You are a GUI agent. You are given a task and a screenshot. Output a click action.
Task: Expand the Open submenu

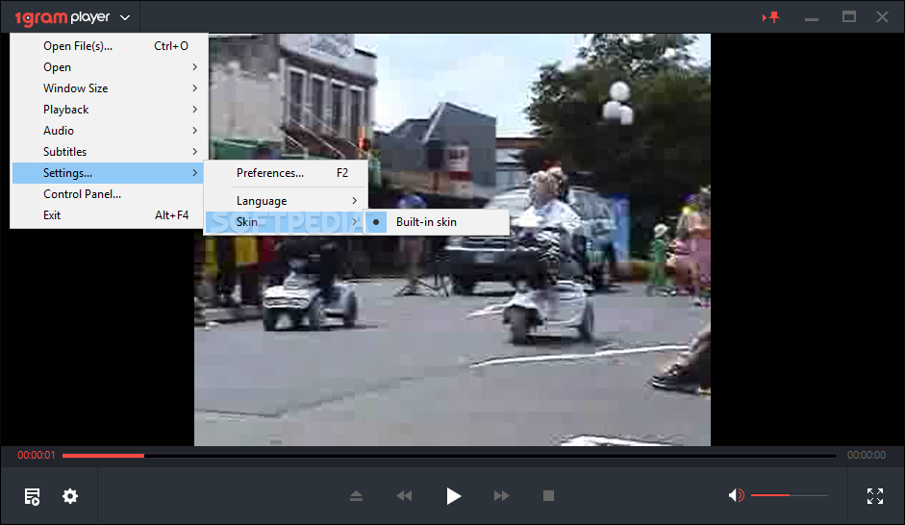(x=108, y=67)
